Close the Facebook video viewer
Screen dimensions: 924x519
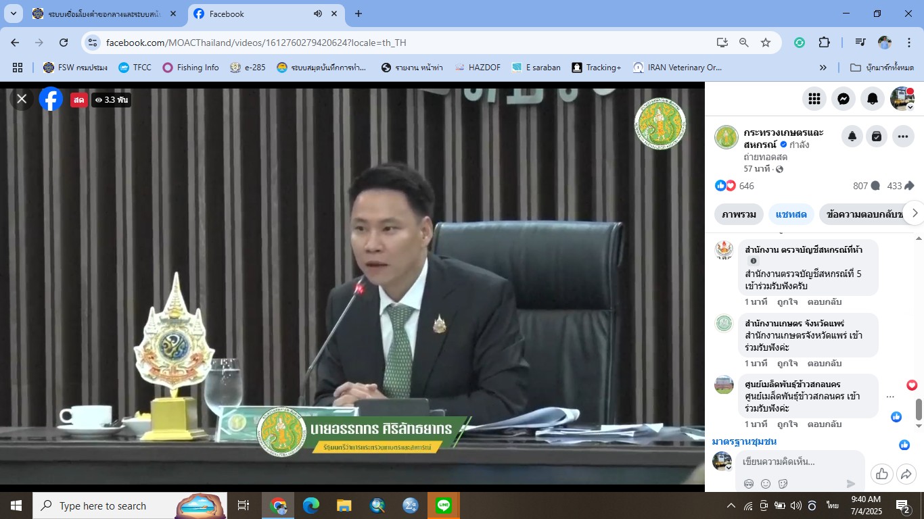coord(22,99)
